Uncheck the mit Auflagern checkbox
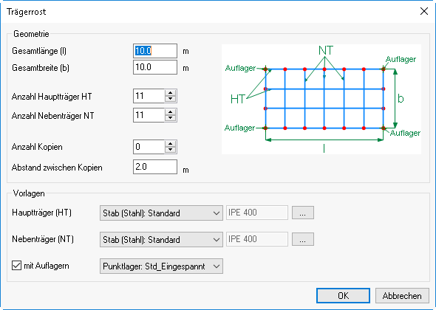The height and width of the screenshot is (310, 436). tap(16, 265)
